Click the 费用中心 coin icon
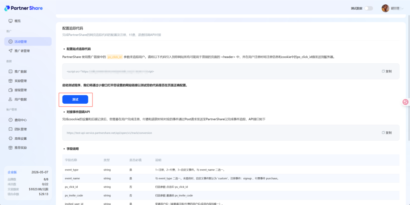Image resolution: width=410 pixels, height=205 pixels. [x=10, y=120]
